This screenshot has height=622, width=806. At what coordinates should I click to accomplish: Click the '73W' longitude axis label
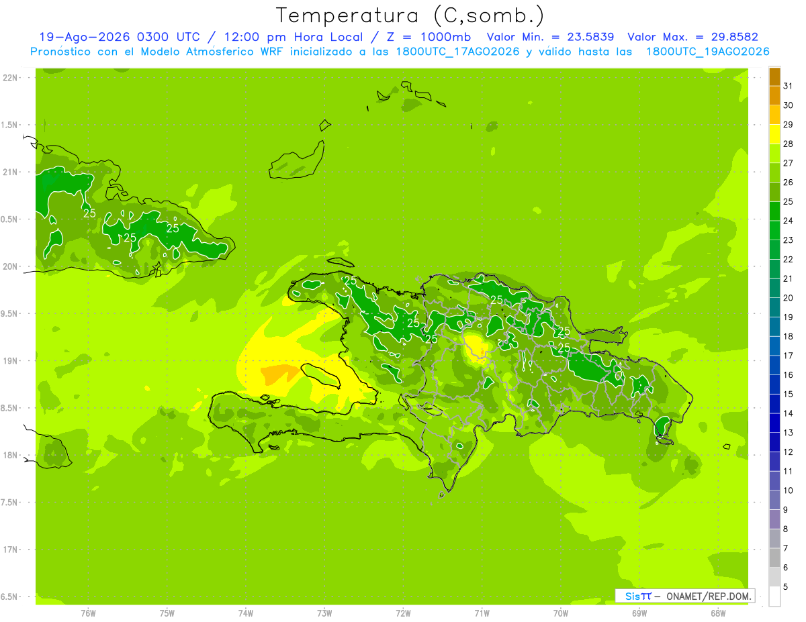coord(324,613)
